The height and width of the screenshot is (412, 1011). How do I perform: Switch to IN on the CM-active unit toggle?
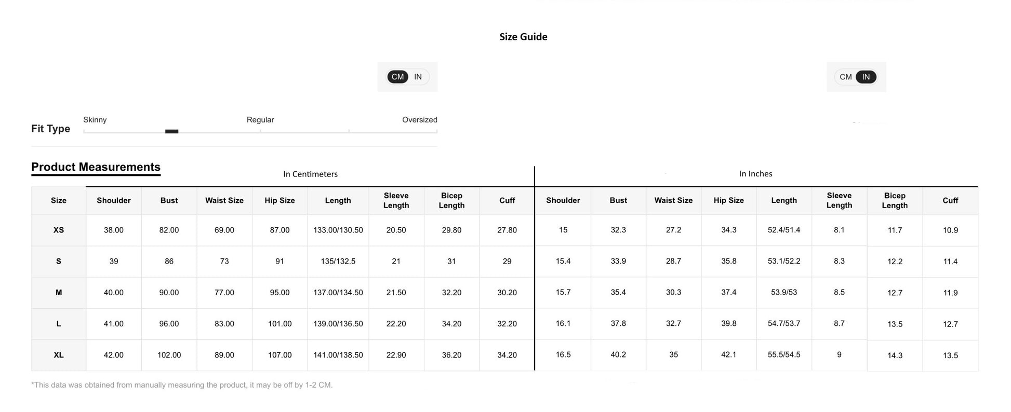pos(418,77)
